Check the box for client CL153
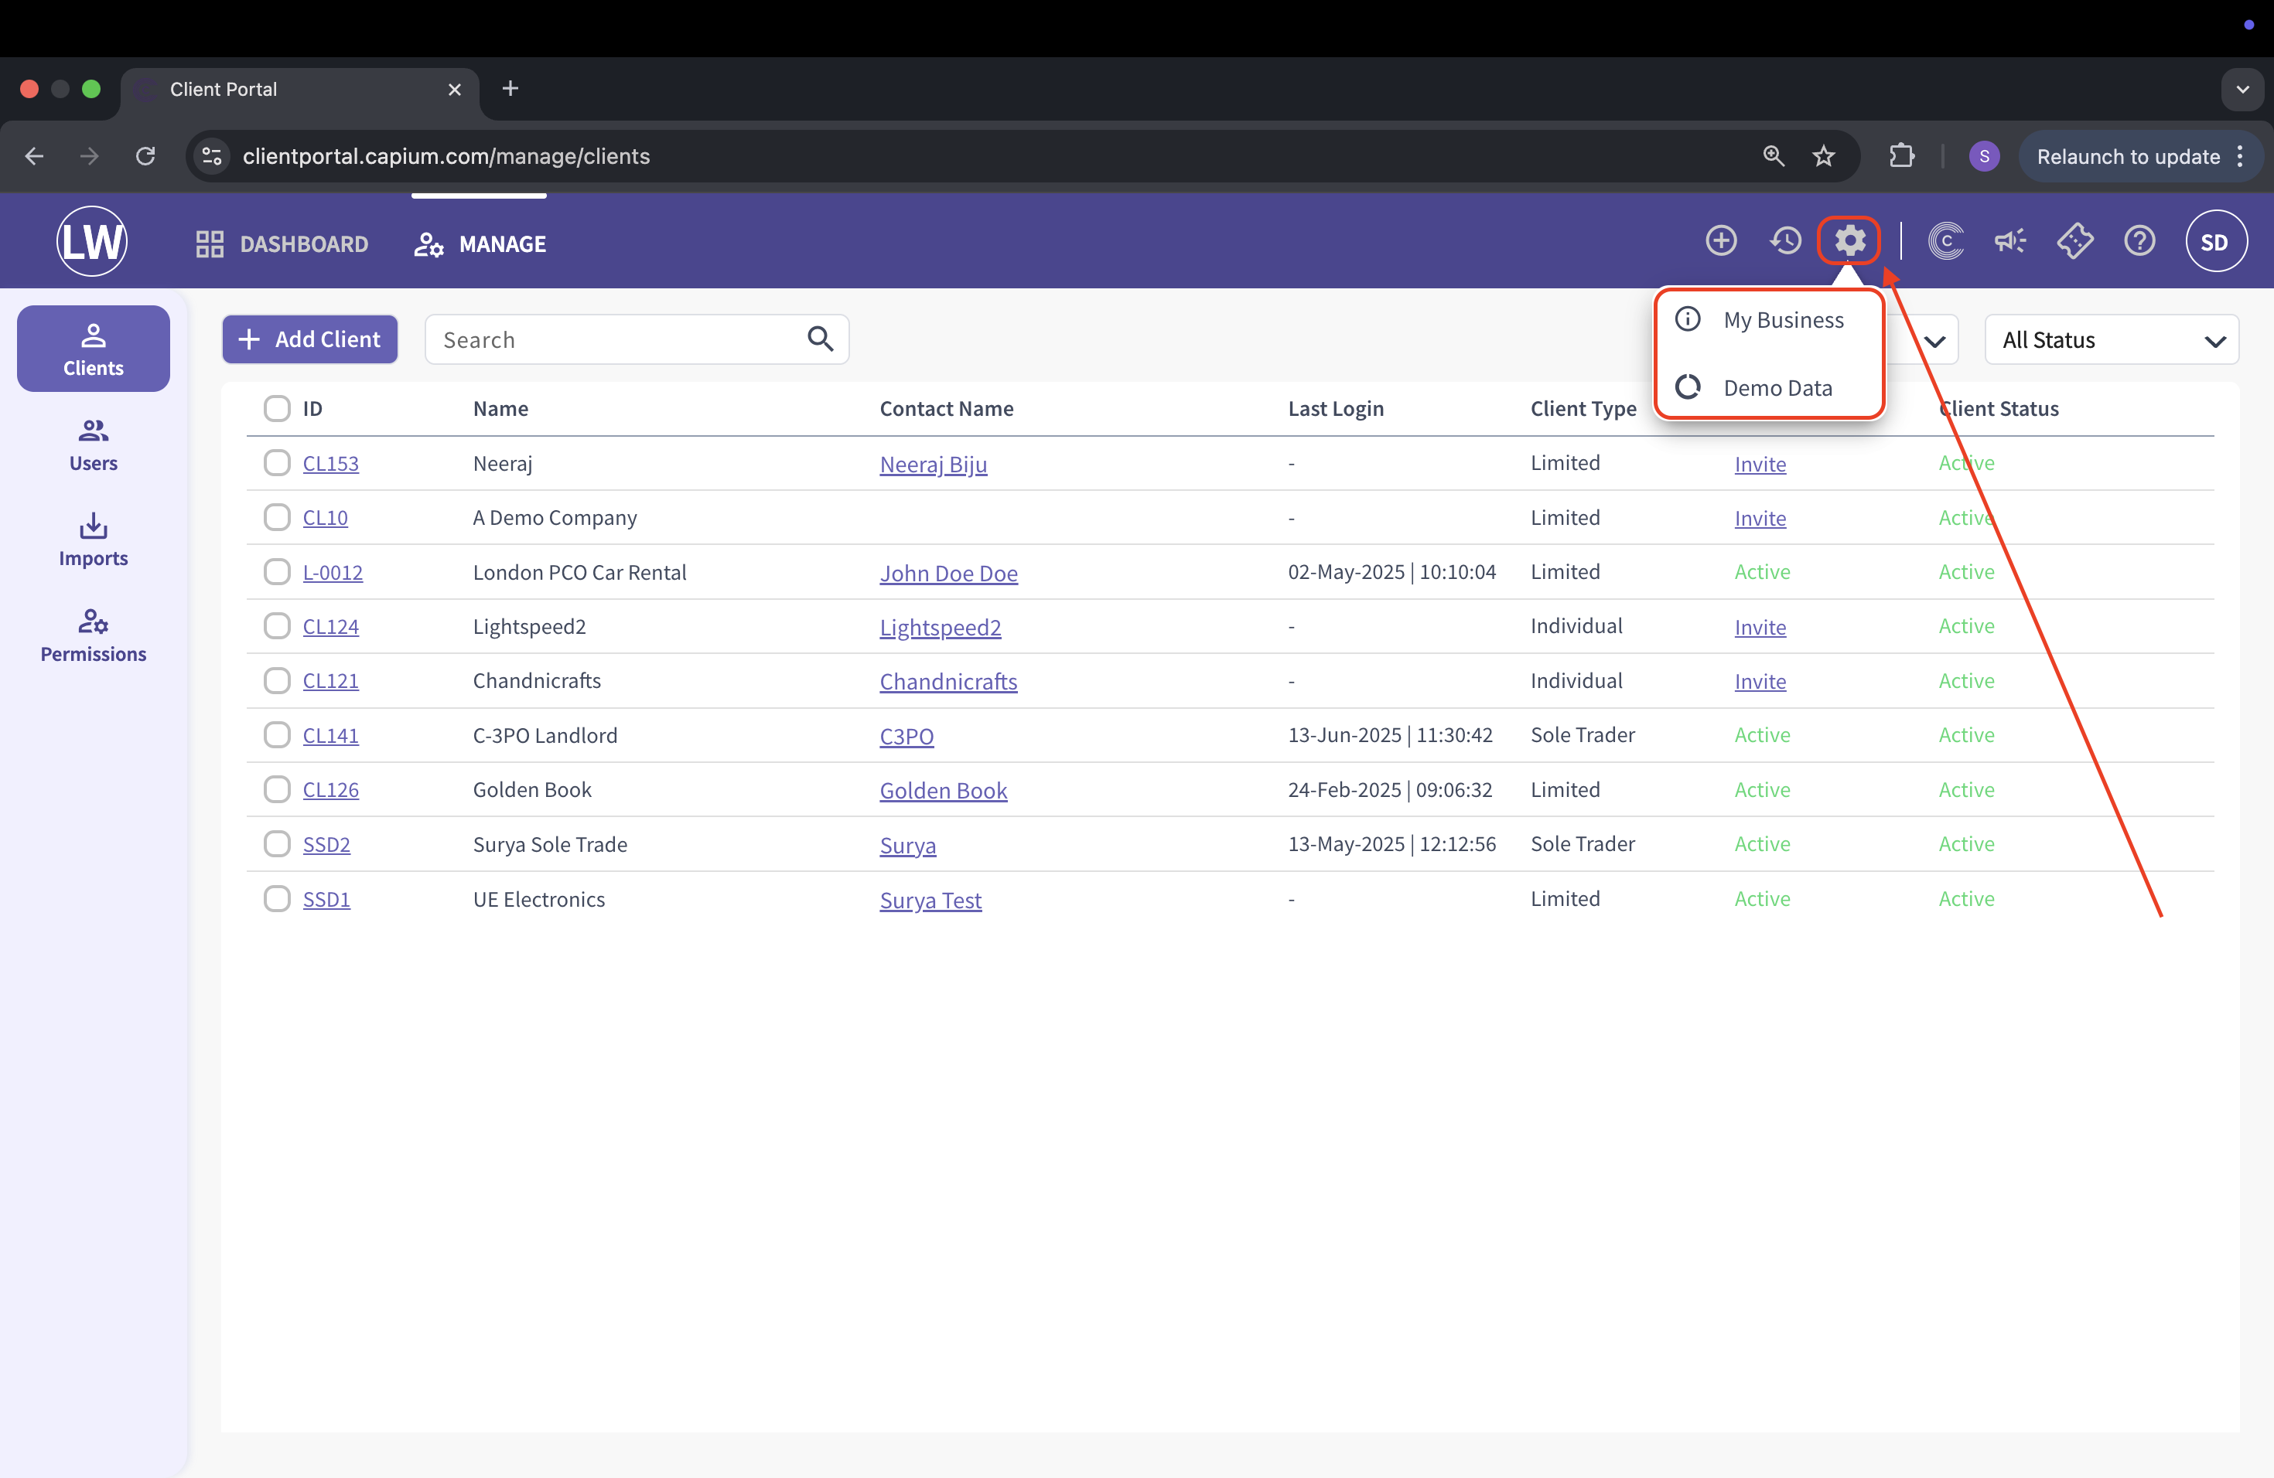 [x=277, y=463]
